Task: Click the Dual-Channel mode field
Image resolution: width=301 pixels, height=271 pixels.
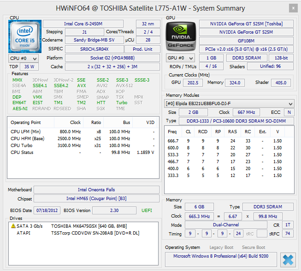Action: pyautogui.click(x=226, y=225)
